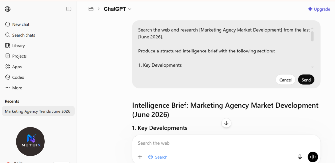Click inside the edited prompt text
The height and width of the screenshot is (163, 335).
(x=224, y=48)
